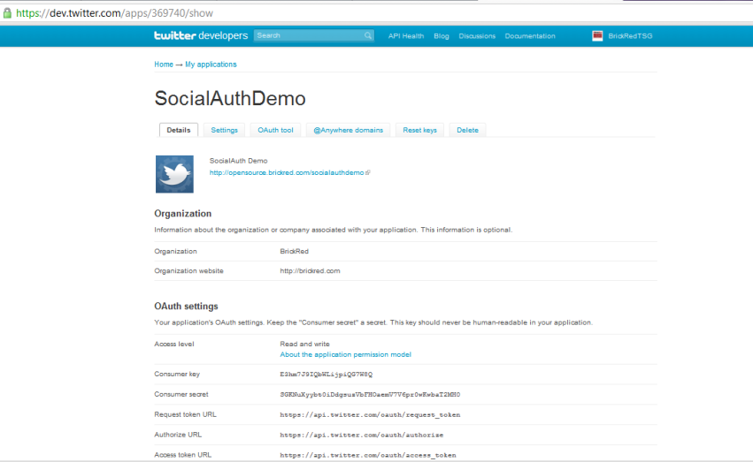Image resolution: width=753 pixels, height=462 pixels.
Task: Switch to the @Anywhere domains tab
Action: coord(348,130)
